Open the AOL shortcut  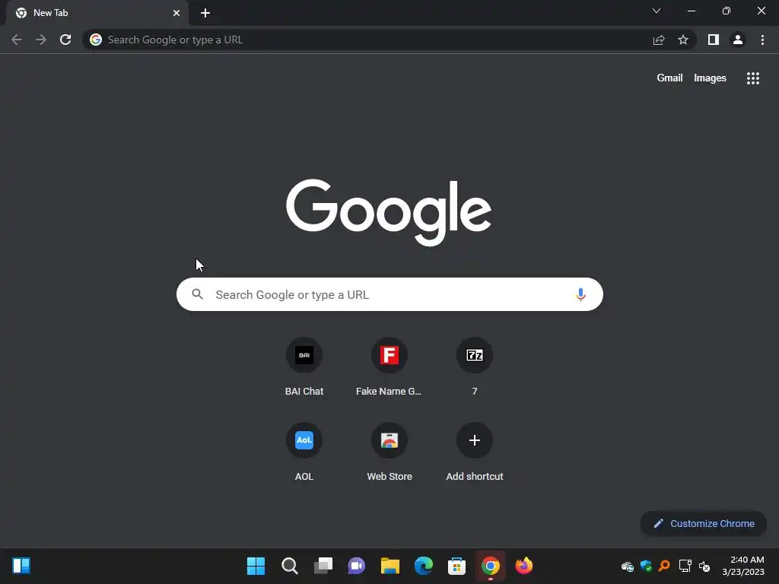tap(304, 452)
